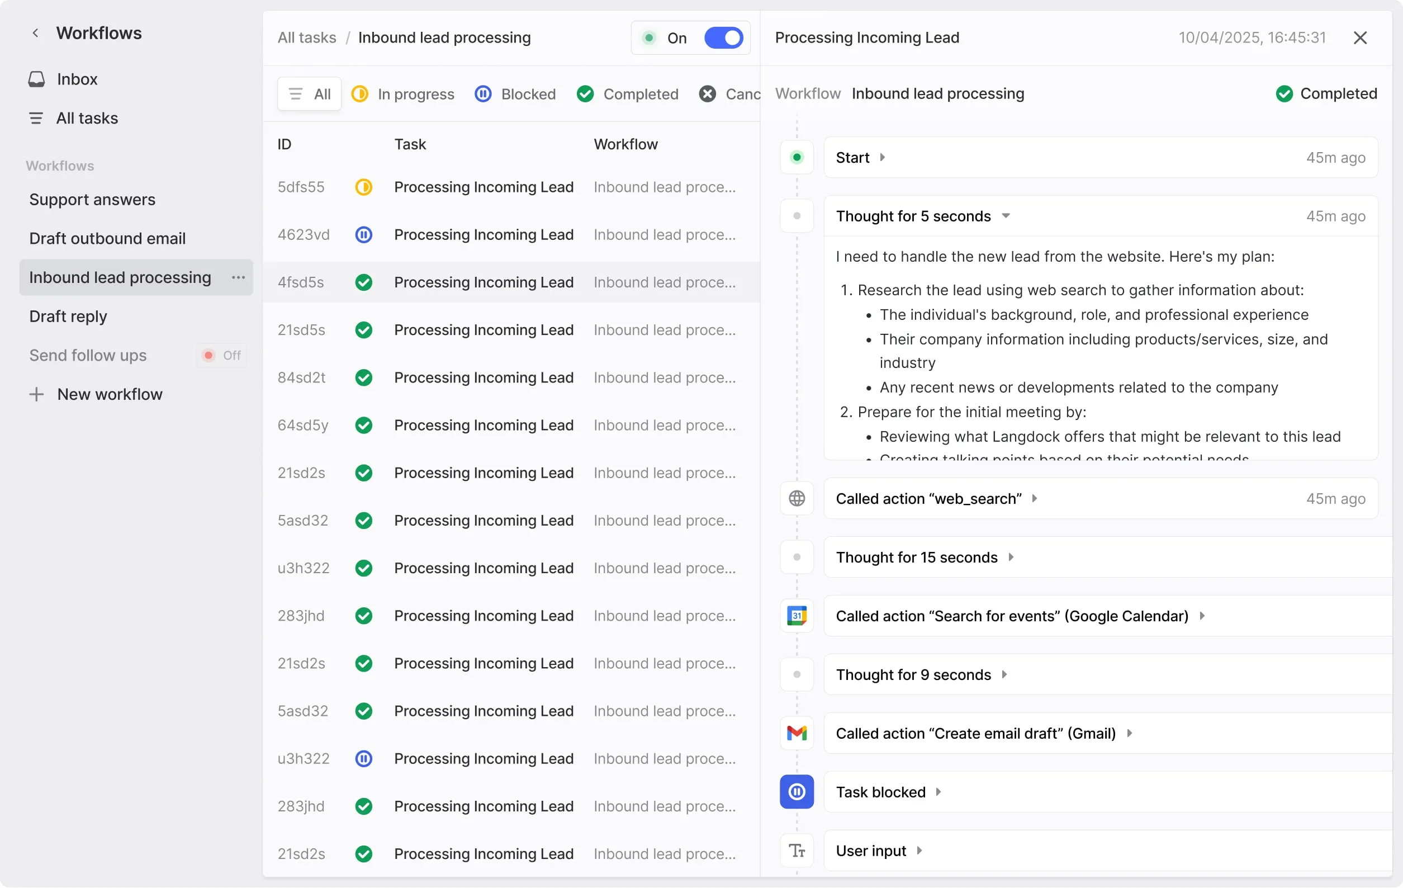Viewport: 1403px width, 888px height.
Task: Toggle the workflow On switch off
Action: [x=723, y=38]
